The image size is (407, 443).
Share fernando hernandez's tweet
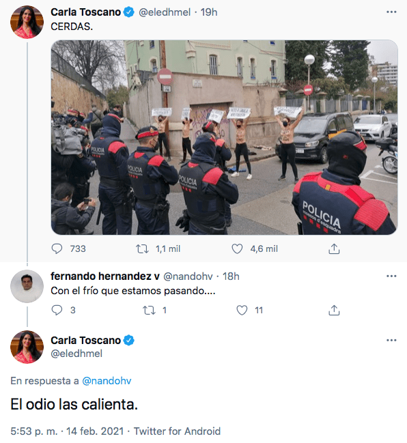tap(334, 310)
